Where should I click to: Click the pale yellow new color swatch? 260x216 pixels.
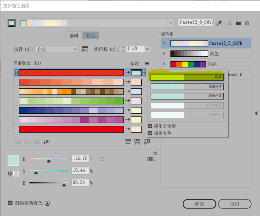[x=136, y=120]
